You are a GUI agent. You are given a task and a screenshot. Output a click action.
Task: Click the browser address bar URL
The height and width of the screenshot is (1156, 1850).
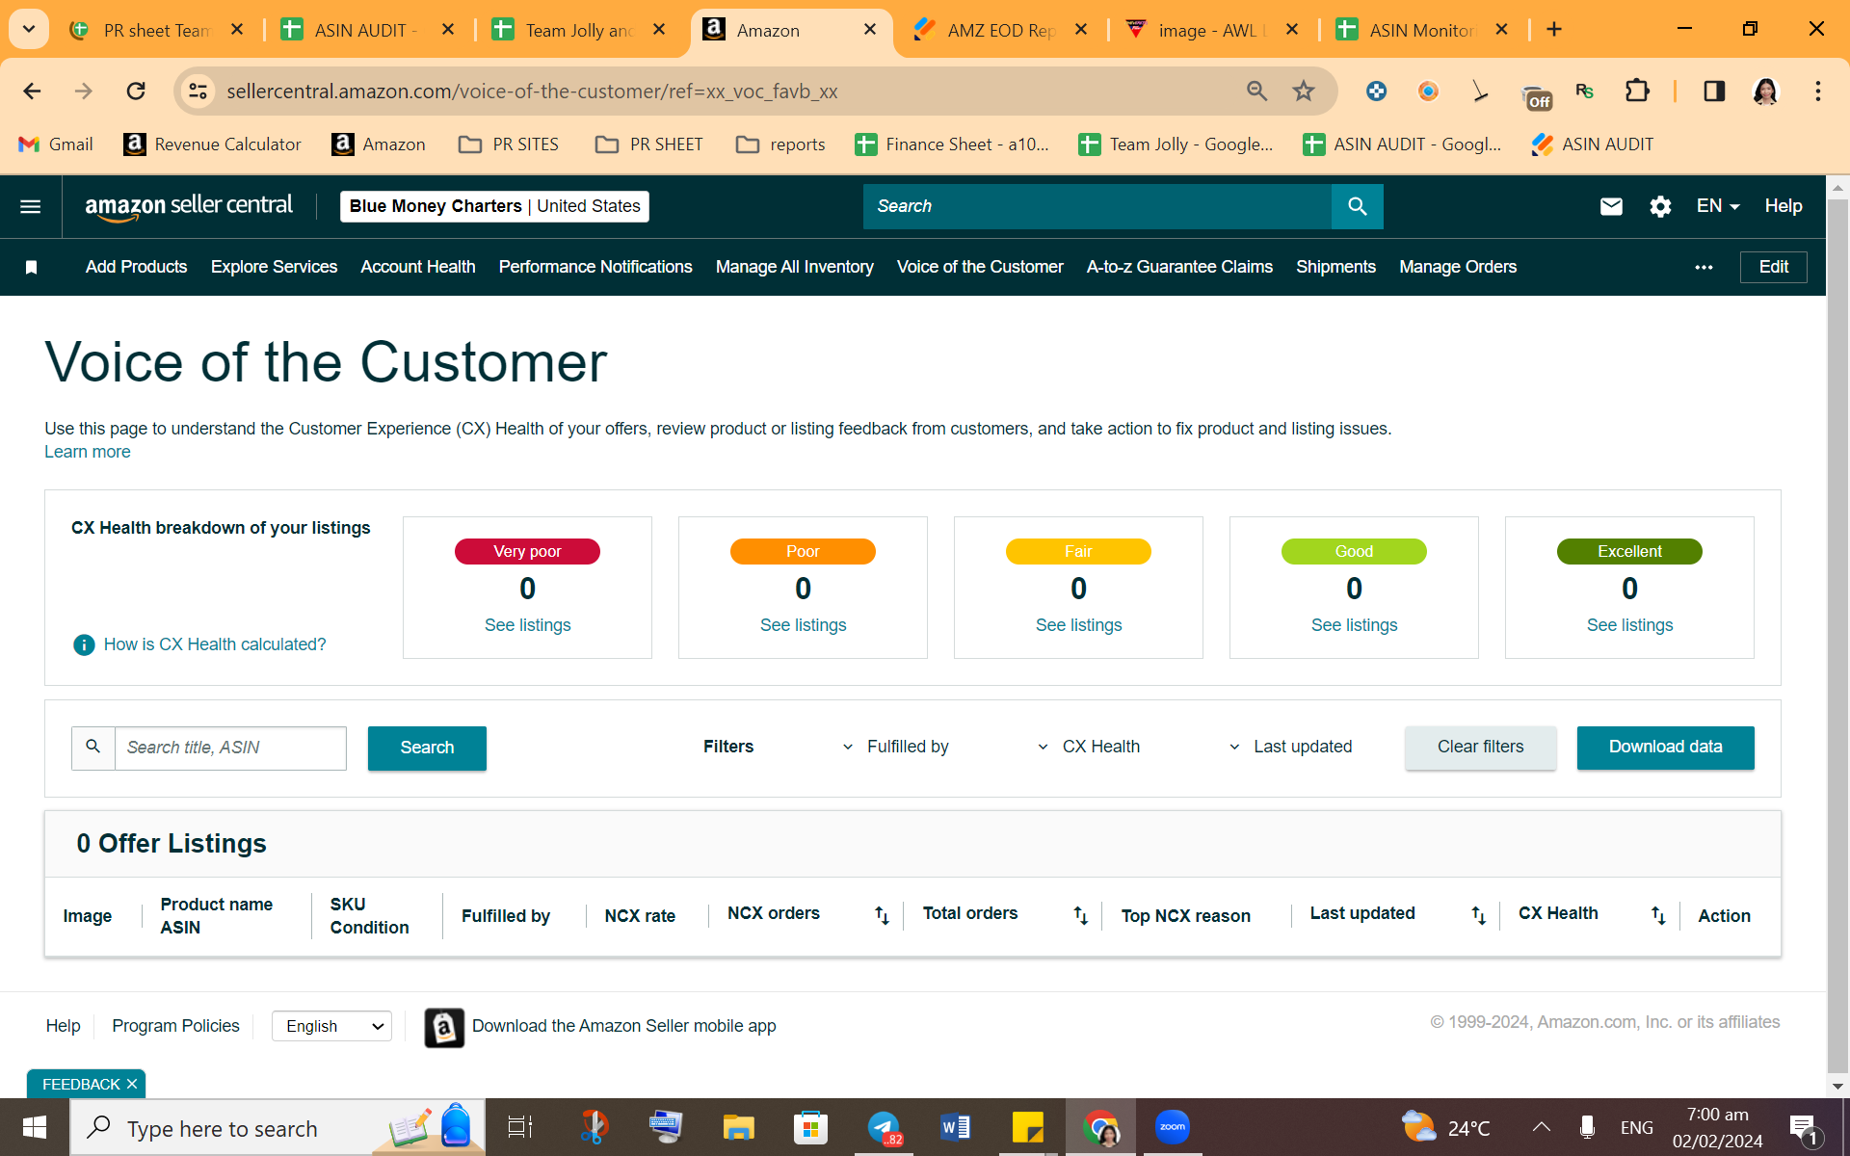pyautogui.click(x=532, y=92)
